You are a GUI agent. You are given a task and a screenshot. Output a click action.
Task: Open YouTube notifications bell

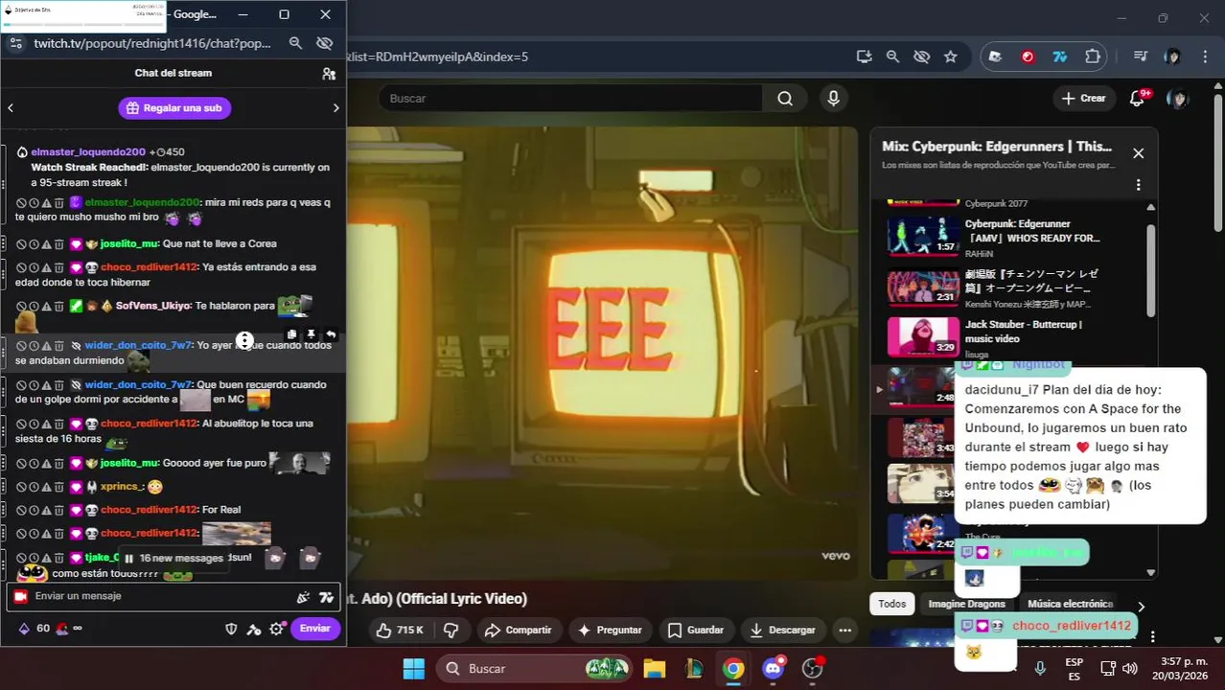1138,98
